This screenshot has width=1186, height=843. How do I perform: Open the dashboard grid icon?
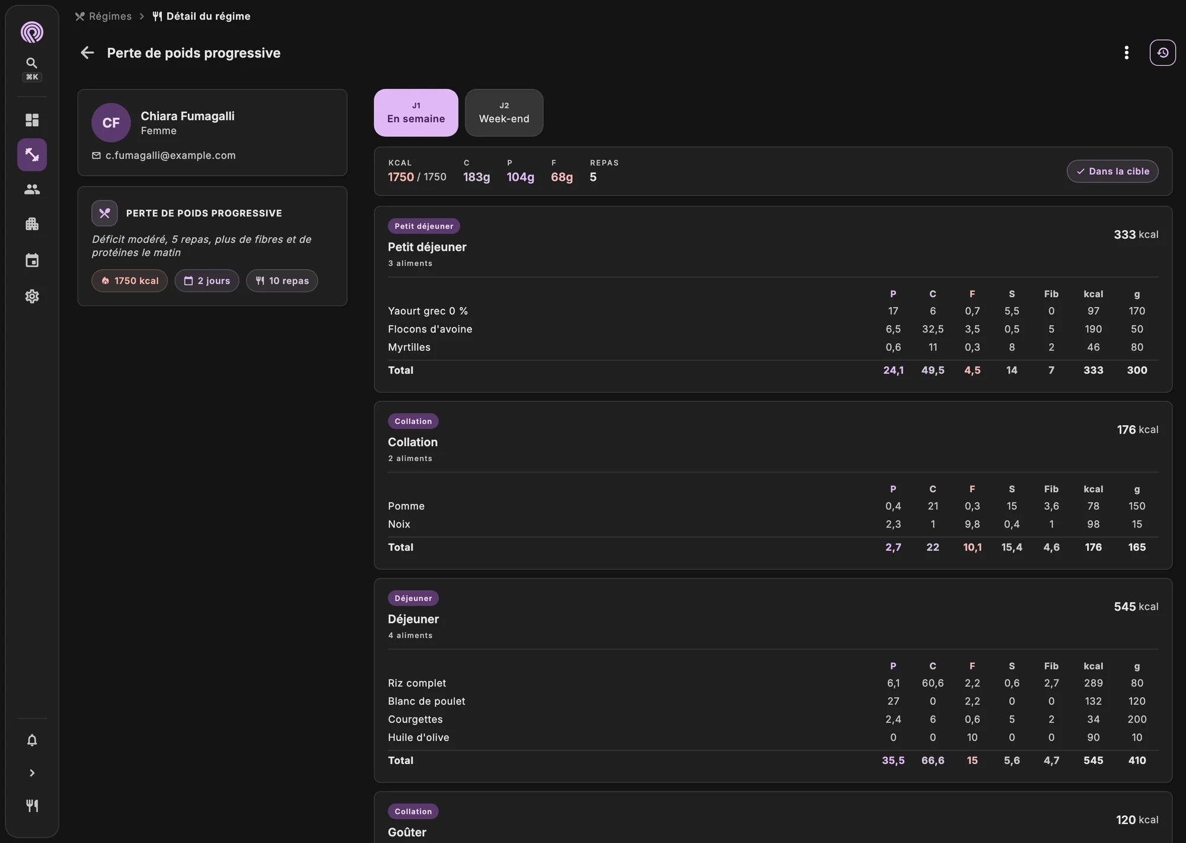(32, 120)
